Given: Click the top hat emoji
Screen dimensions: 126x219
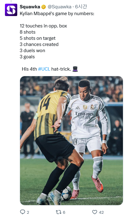Looking at the screenshot, I should (75, 69).
